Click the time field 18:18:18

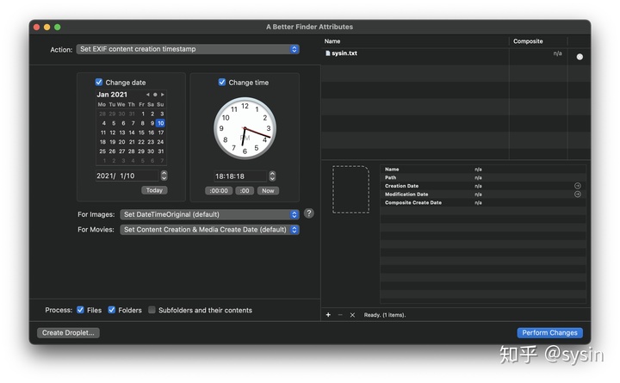[x=240, y=176]
